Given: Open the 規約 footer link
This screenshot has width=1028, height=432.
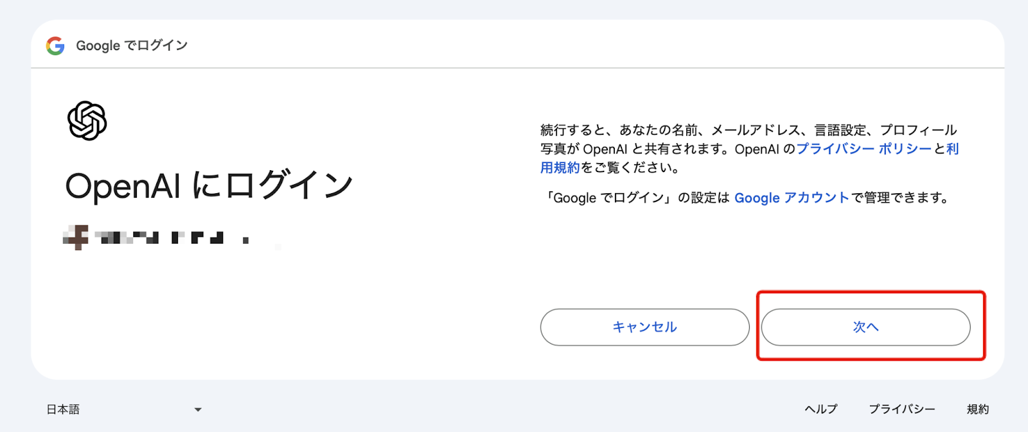Looking at the screenshot, I should (x=978, y=410).
